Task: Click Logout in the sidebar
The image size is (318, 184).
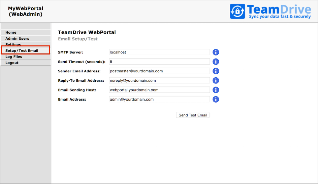Action: point(26,63)
